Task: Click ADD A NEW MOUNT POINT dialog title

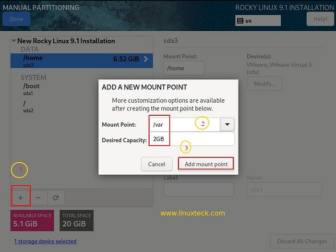Action: coord(144,87)
